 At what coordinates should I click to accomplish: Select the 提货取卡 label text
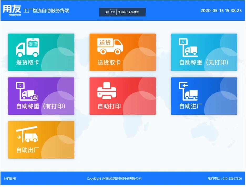tap(27, 63)
